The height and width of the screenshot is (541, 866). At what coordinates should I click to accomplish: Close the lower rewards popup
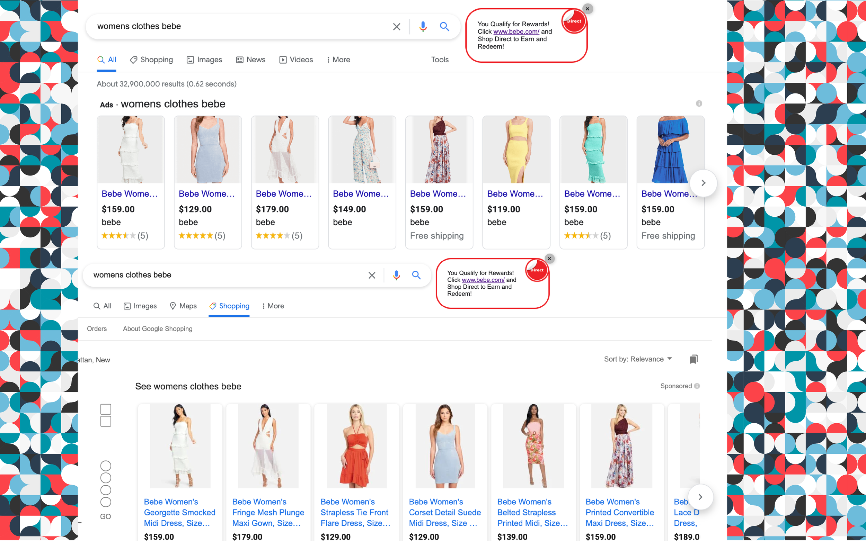549,258
